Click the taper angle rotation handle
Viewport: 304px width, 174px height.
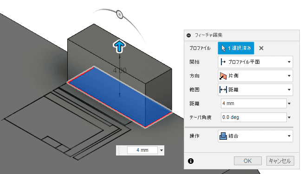(x=120, y=14)
